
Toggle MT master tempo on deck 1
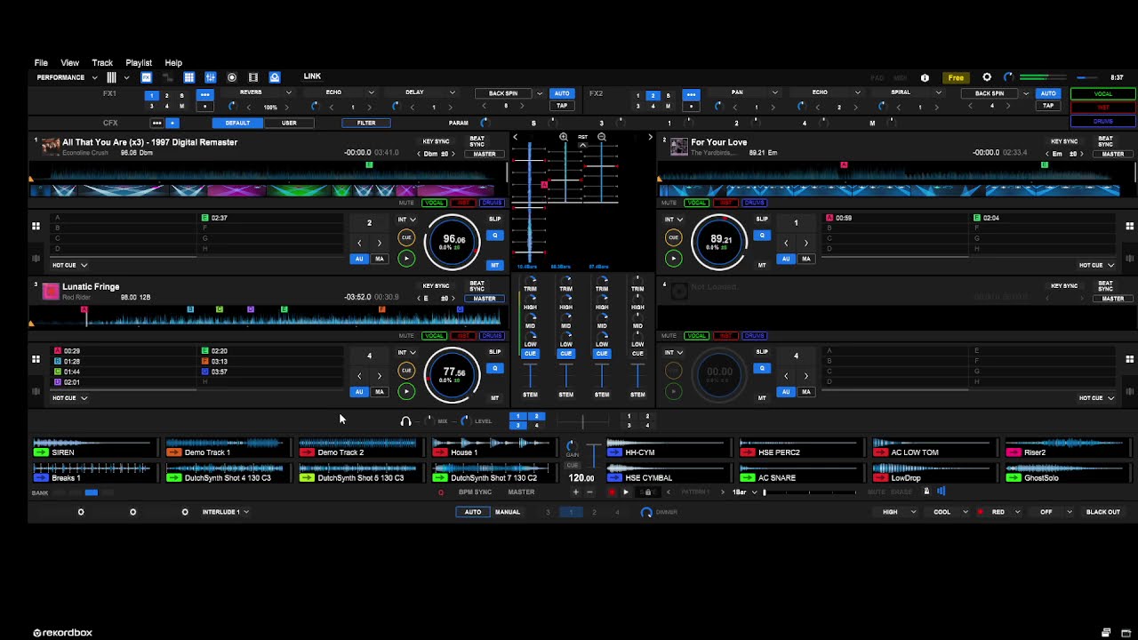[495, 265]
